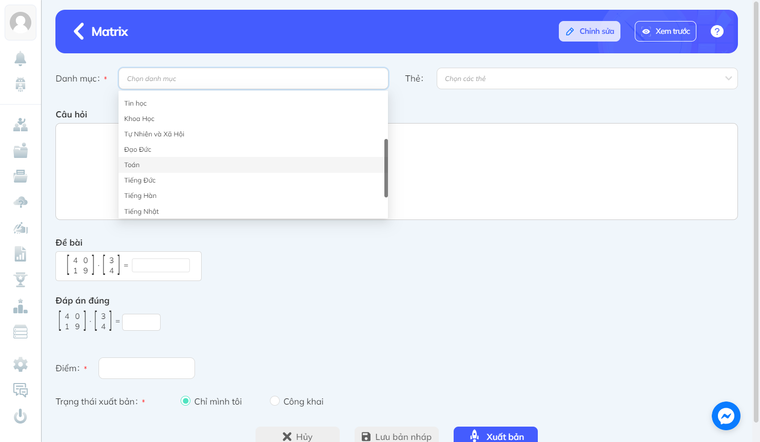760x442 pixels.
Task: Select the Công khai radio option
Action: tap(275, 401)
